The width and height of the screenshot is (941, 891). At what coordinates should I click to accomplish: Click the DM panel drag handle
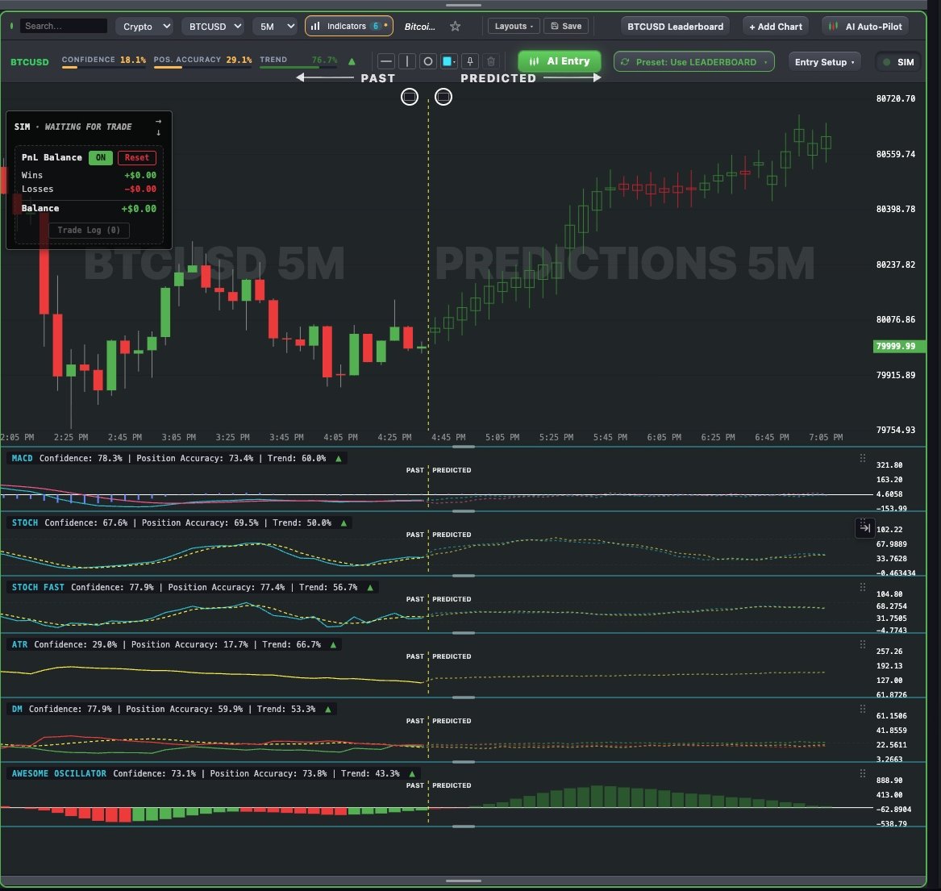[x=863, y=710]
